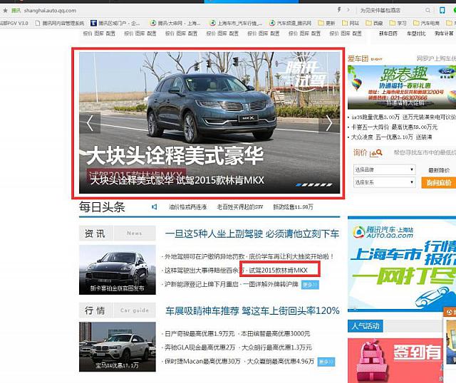Click the chevron arrow beside the lightning icon

pos(348,10)
